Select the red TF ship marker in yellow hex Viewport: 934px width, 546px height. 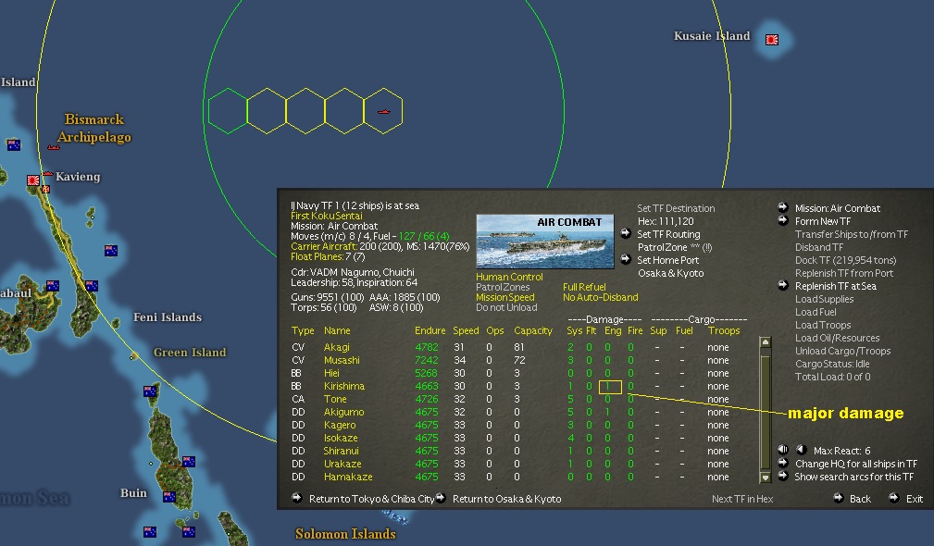point(383,112)
